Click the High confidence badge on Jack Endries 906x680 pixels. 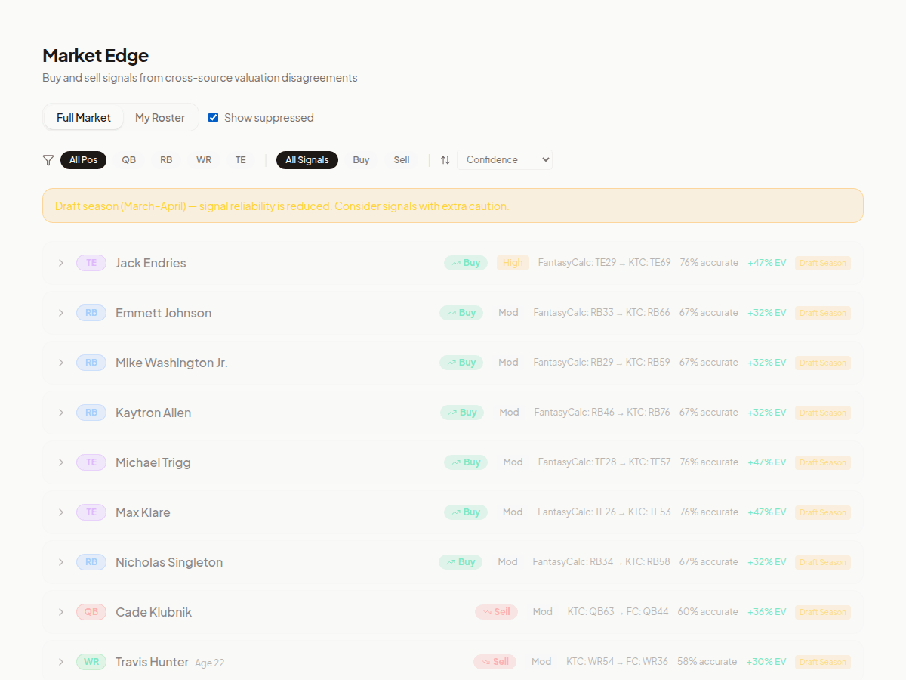pos(513,262)
